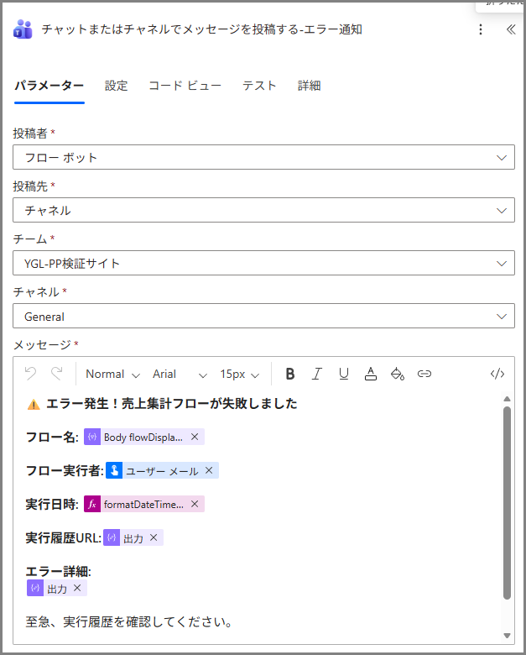This screenshot has width=526, height=655.
Task: Remove the ユーザー メール dynamic token
Action: (x=209, y=470)
